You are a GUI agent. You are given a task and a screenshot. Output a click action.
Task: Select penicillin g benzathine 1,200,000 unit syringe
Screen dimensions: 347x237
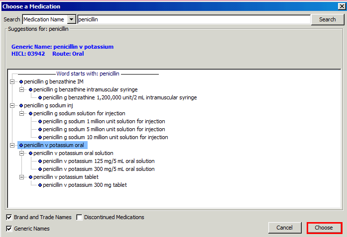tap(119, 97)
